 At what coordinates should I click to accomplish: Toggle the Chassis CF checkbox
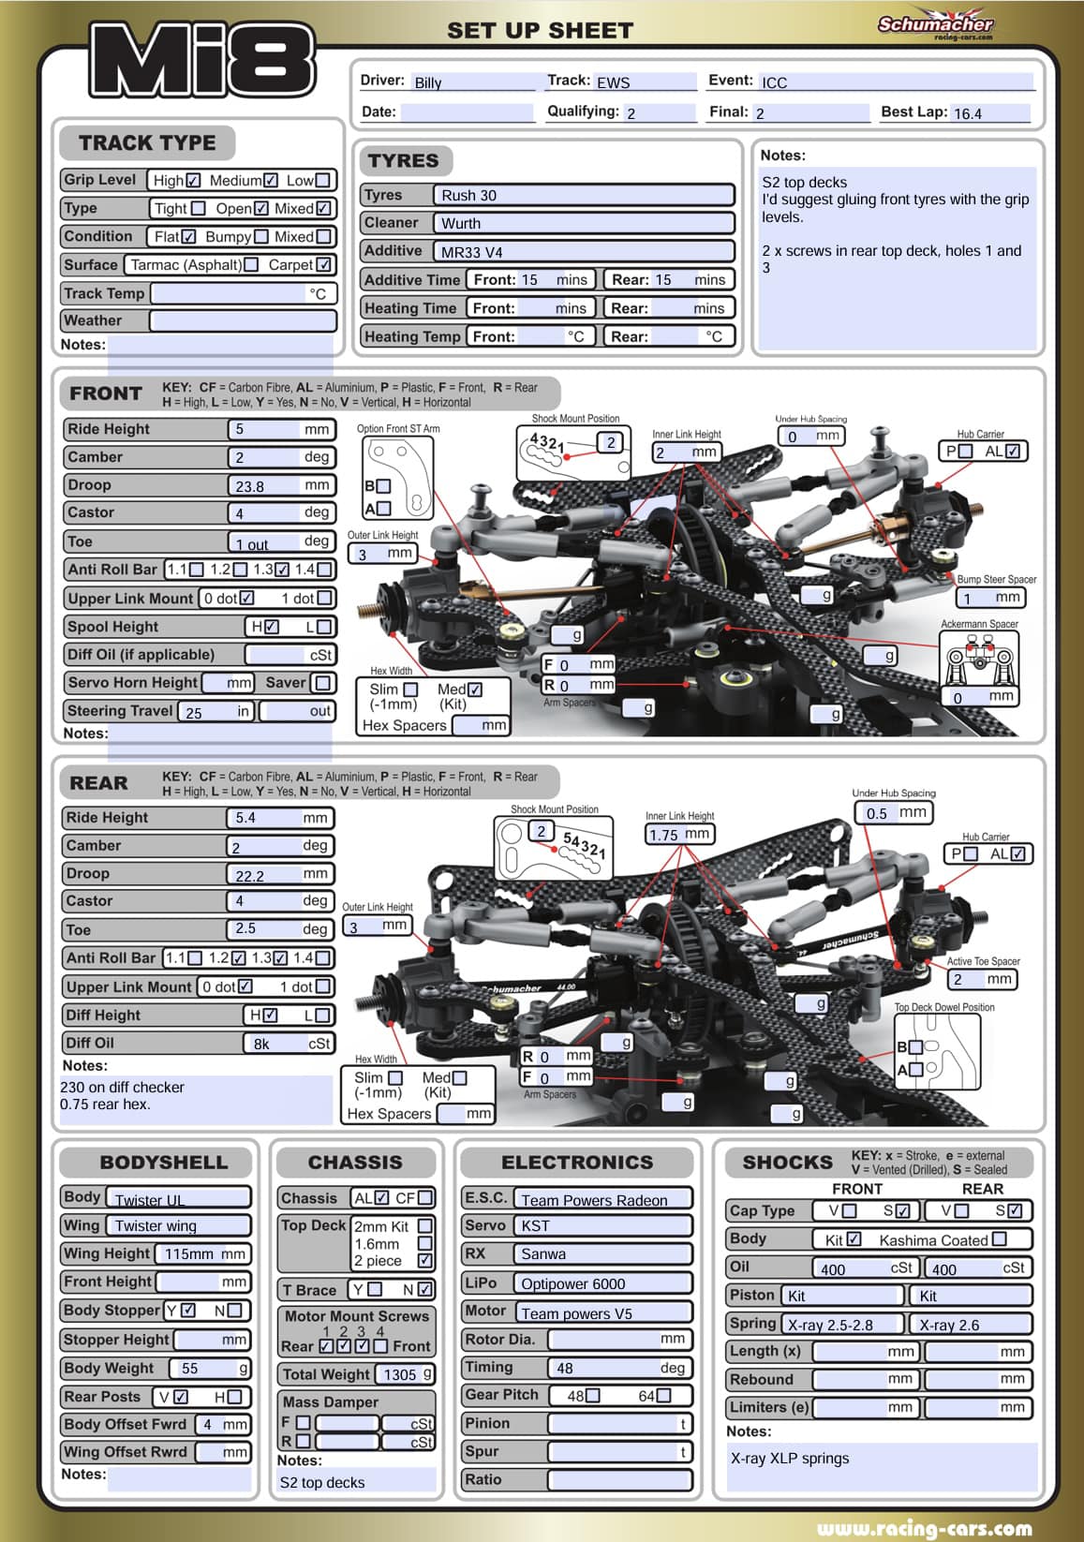[424, 1197]
